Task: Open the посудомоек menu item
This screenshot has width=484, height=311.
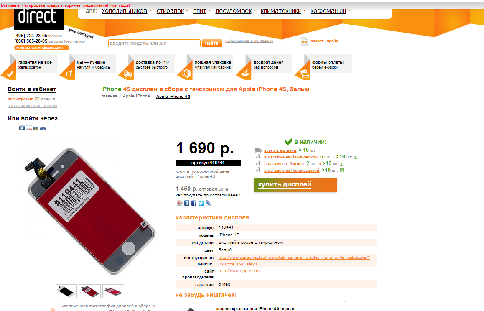Action: click(x=234, y=11)
